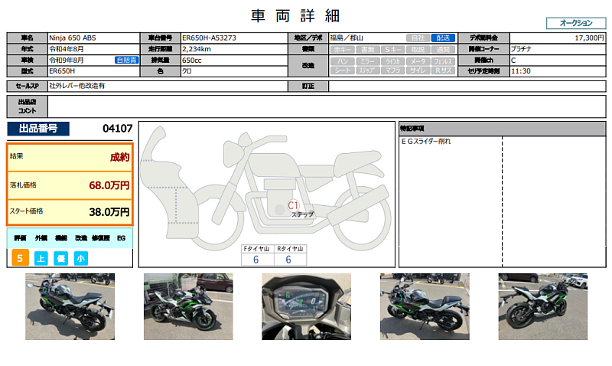Screen dimensions: 612x366
Task: Select the auction time 11:30
Action: click(x=521, y=71)
